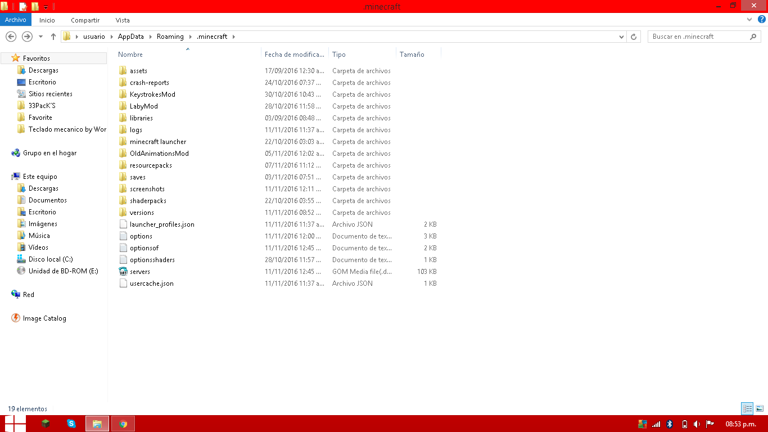Refresh the .minecraft folder view
Image resolution: width=768 pixels, height=432 pixels.
point(634,37)
